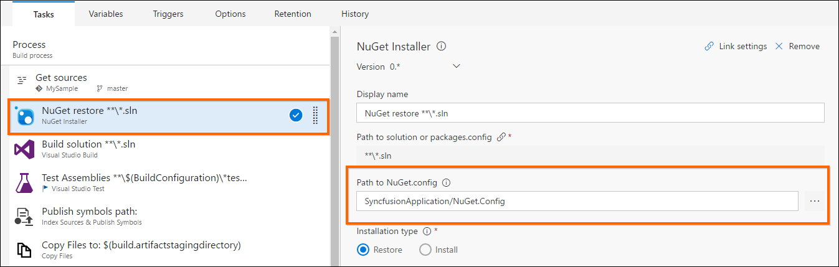Open the Triggers tab
This screenshot has width=839, height=267.
click(168, 14)
